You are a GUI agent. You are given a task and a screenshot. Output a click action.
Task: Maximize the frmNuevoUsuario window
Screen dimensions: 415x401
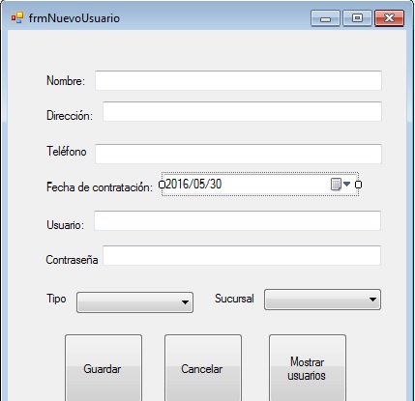pyautogui.click(x=357, y=18)
